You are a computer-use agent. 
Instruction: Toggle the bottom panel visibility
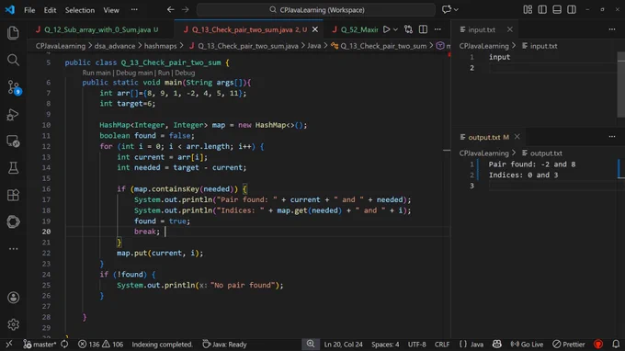(557, 9)
